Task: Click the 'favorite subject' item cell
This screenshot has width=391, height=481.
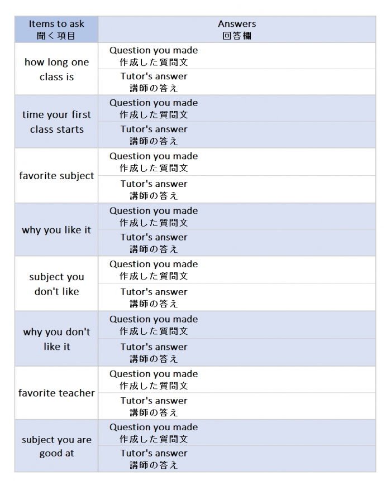Action: pos(56,176)
